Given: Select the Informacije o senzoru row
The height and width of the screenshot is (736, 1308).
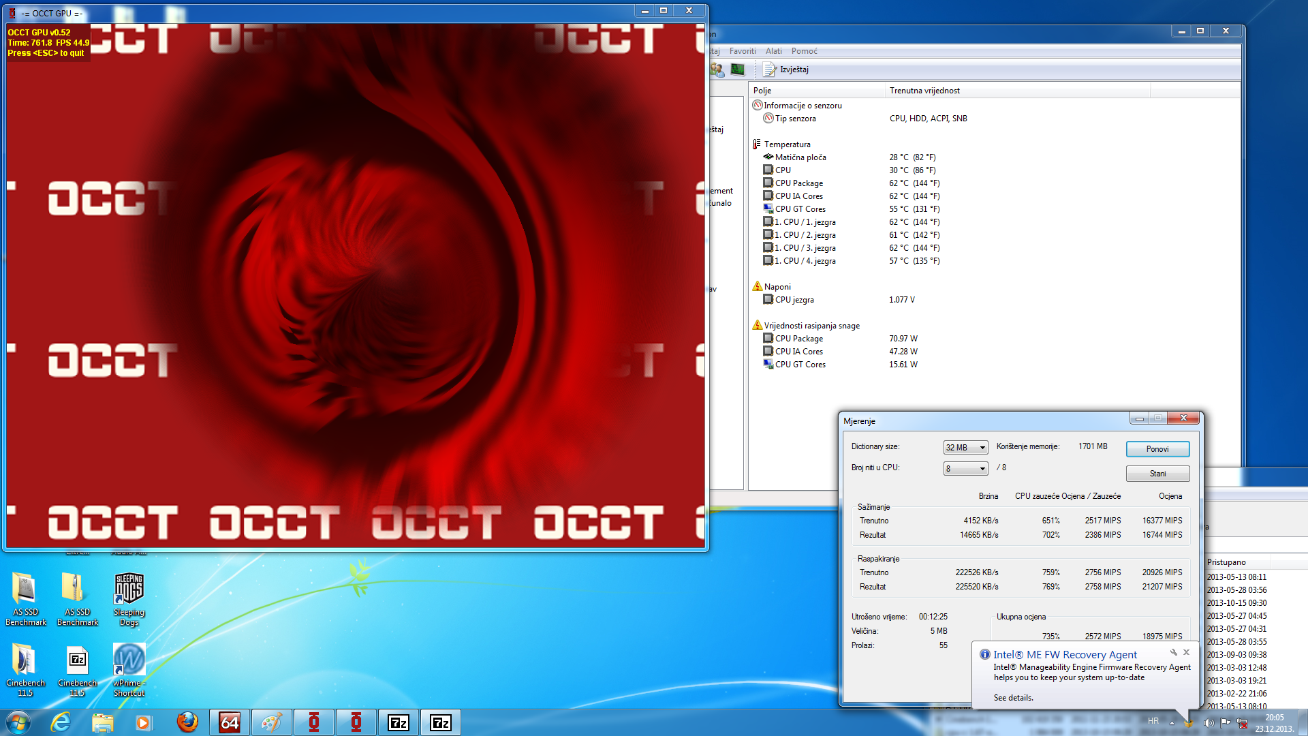Looking at the screenshot, I should 995,106.
